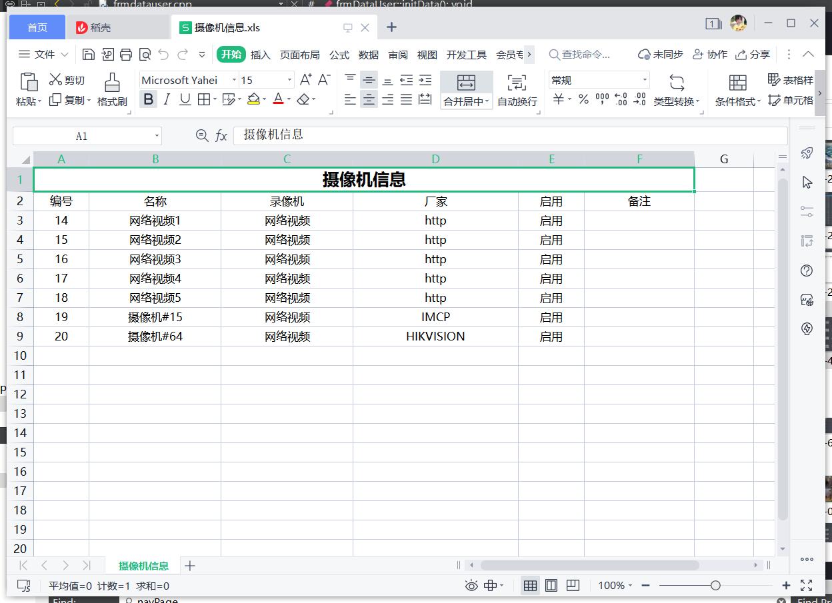
Task: Open the Microsoft Yahei font dropdown
Action: point(234,80)
